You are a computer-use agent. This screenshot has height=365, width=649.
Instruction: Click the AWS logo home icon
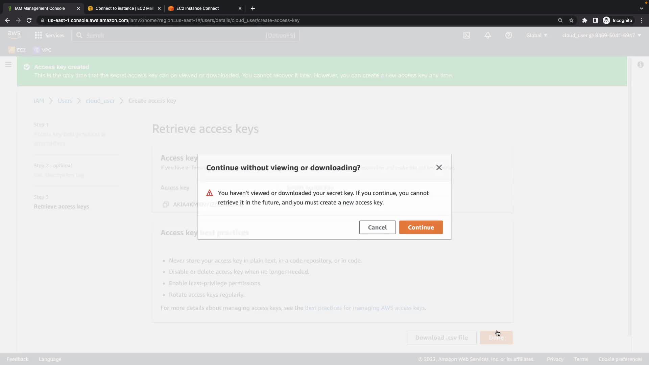14,35
